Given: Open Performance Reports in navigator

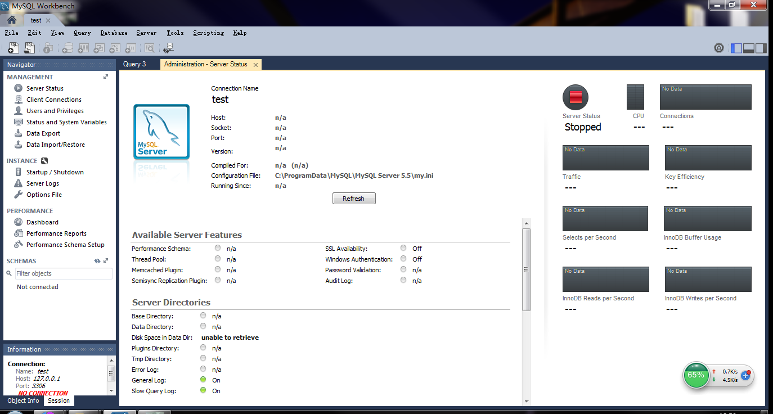Looking at the screenshot, I should point(56,233).
